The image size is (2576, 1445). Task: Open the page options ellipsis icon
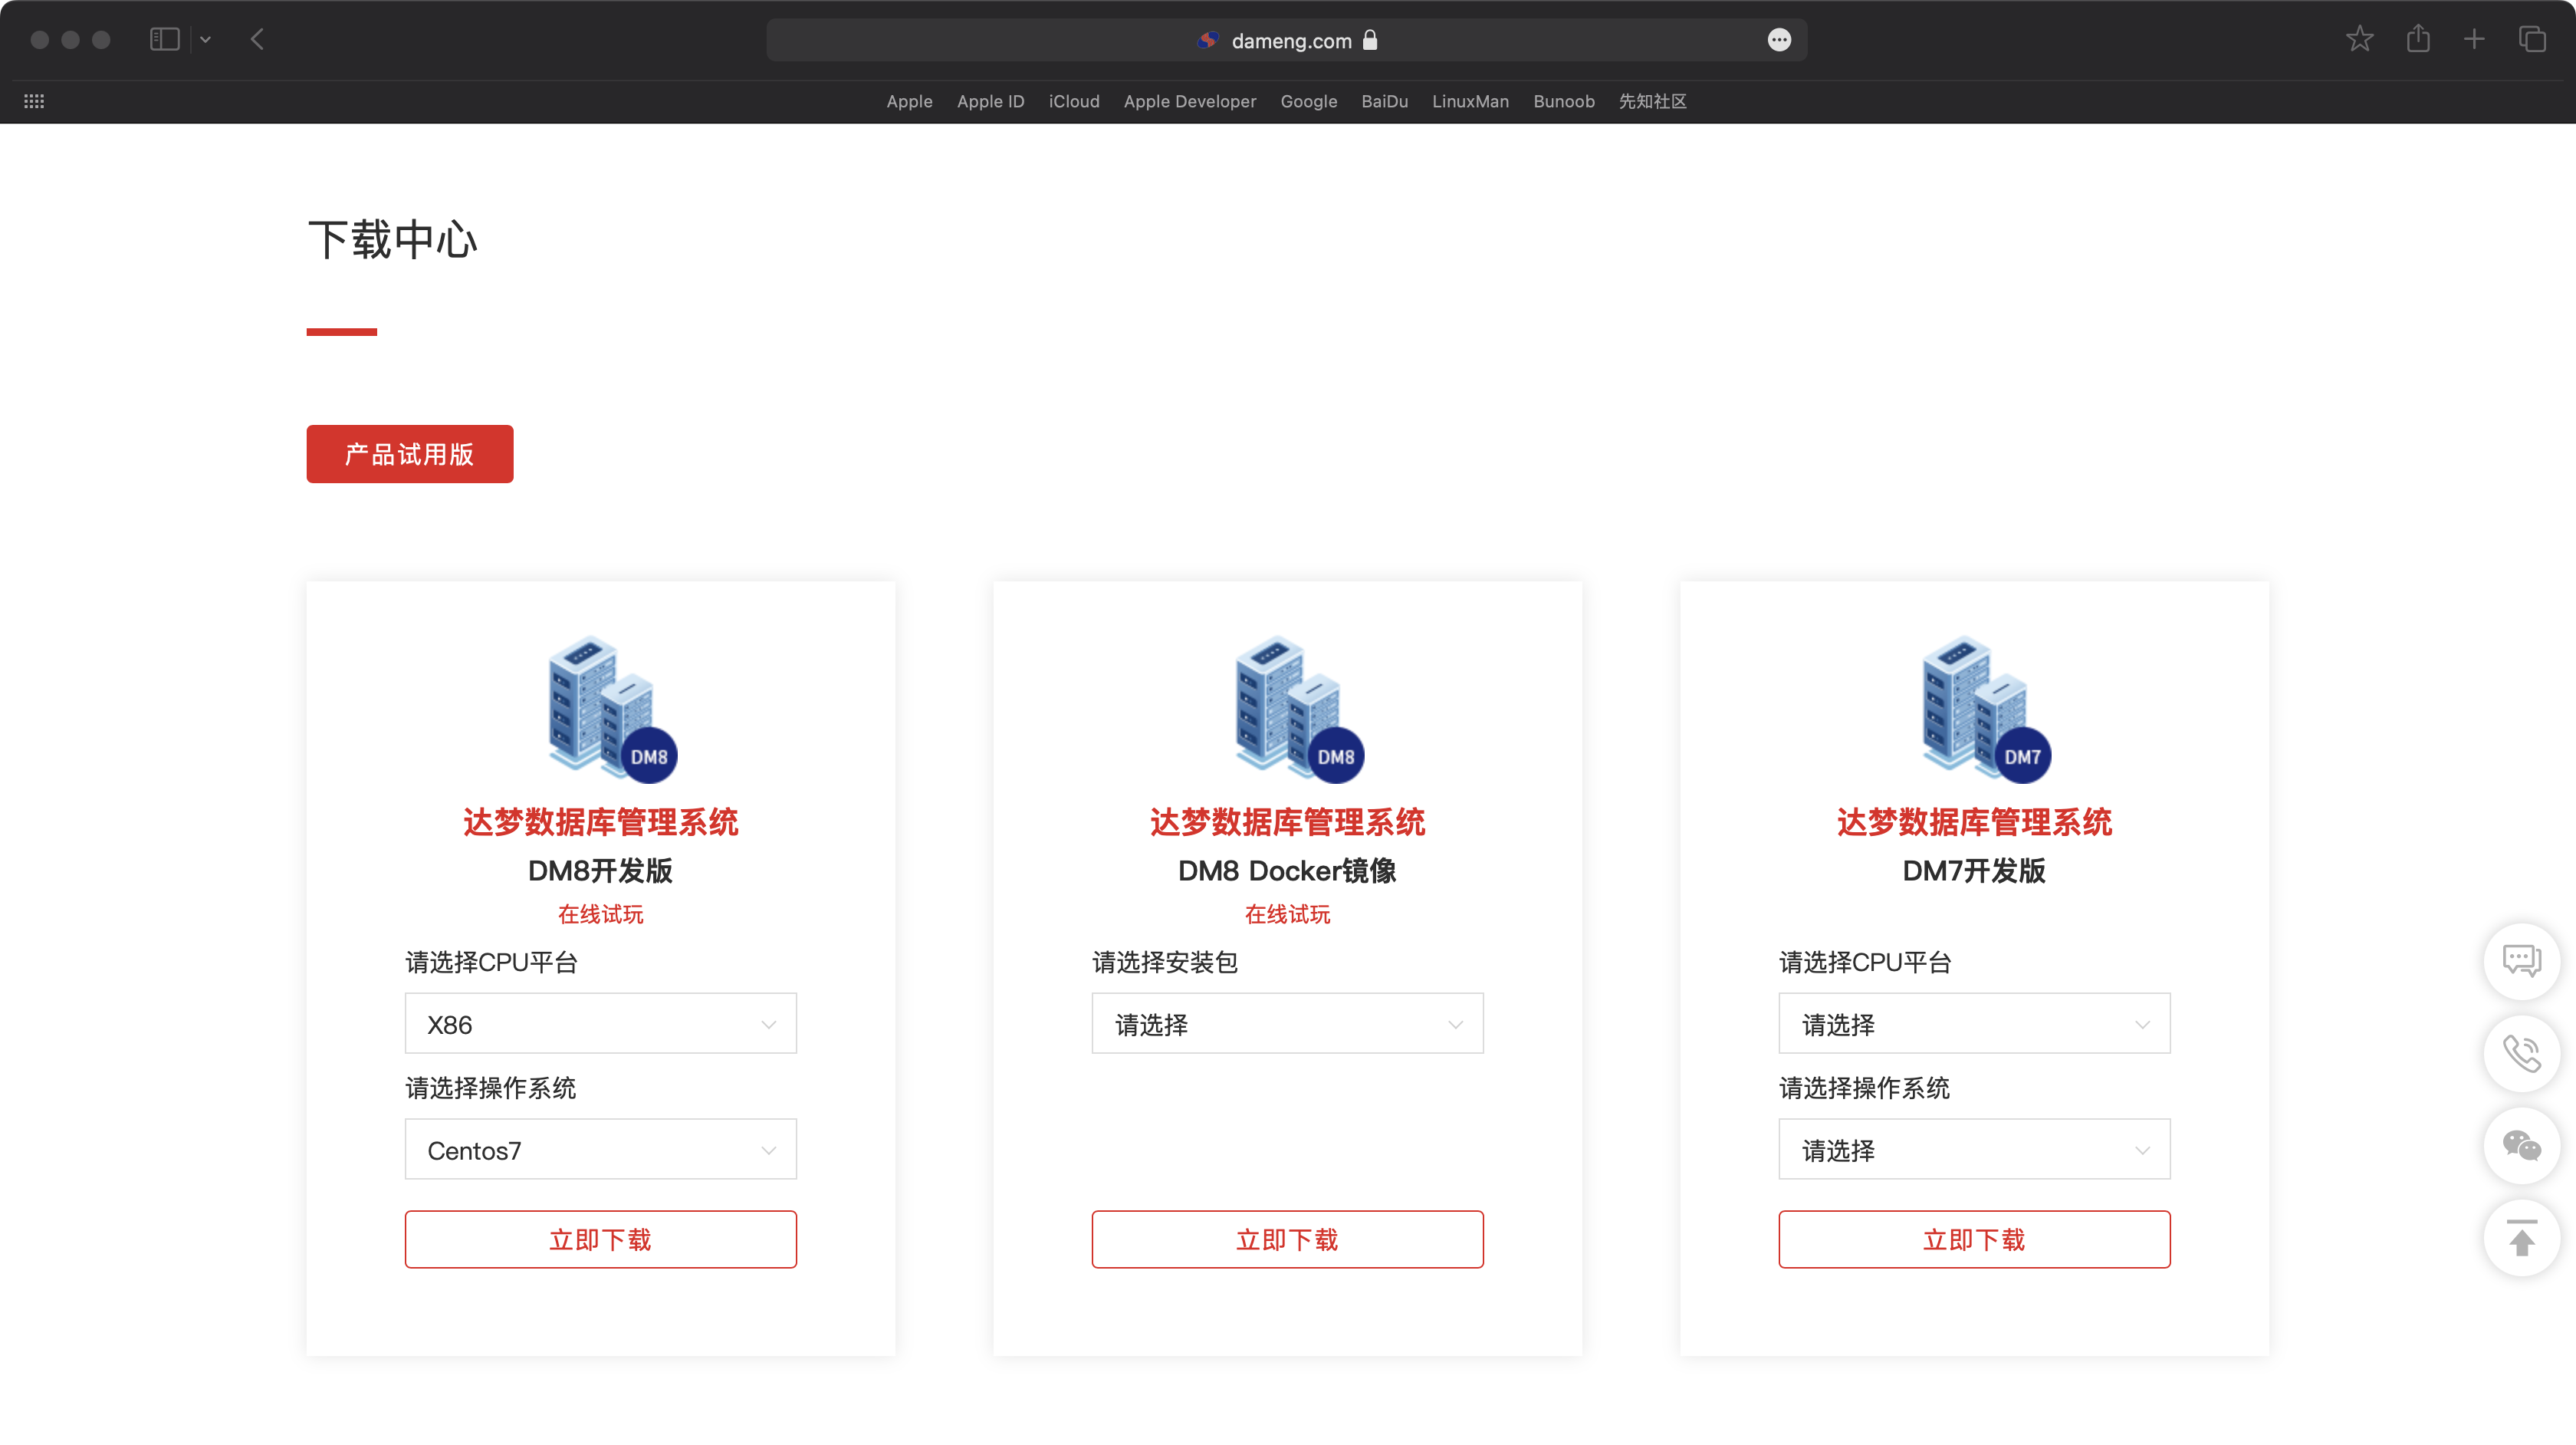pyautogui.click(x=1779, y=40)
